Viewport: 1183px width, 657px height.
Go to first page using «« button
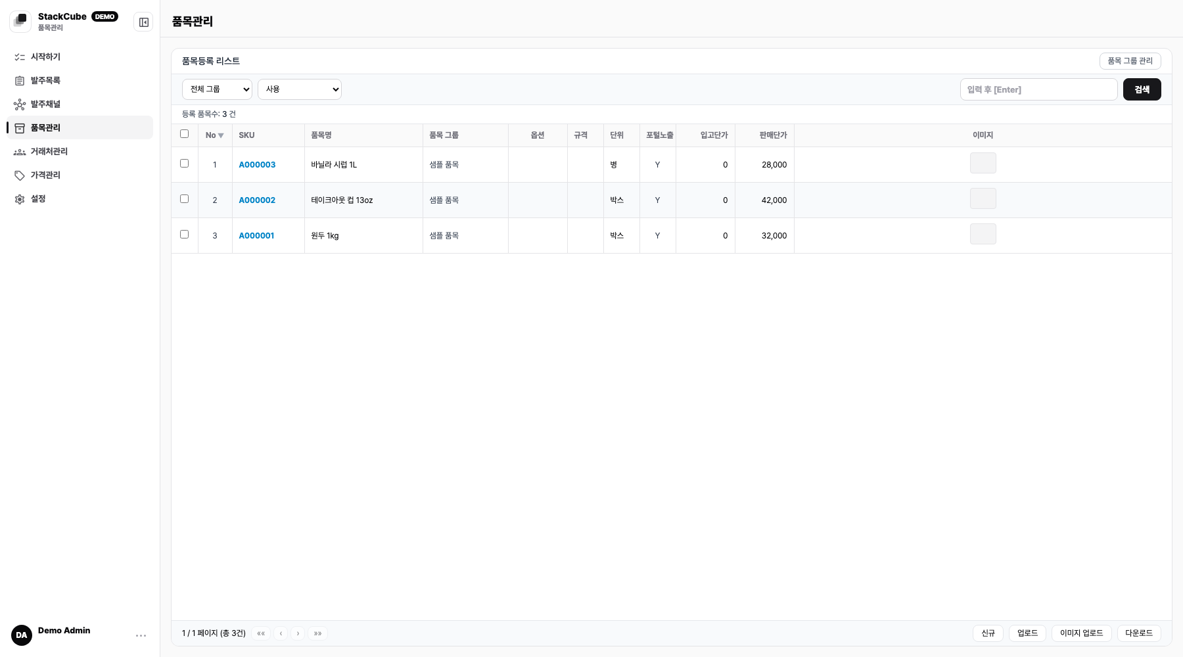(x=261, y=633)
